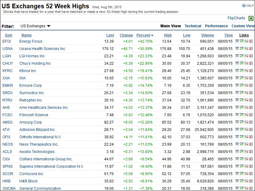
Task: Click the up/down arrows icon in EFOI row
Action: 246,41
